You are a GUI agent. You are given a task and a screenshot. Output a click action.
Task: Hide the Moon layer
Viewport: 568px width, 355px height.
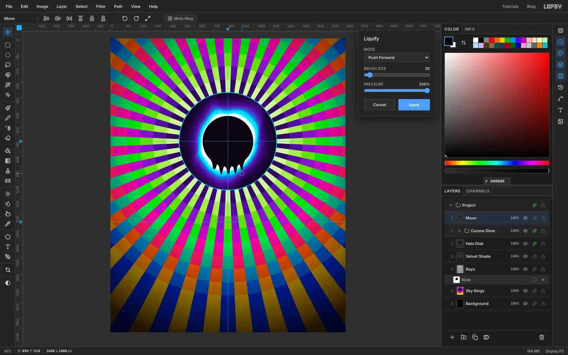525,218
